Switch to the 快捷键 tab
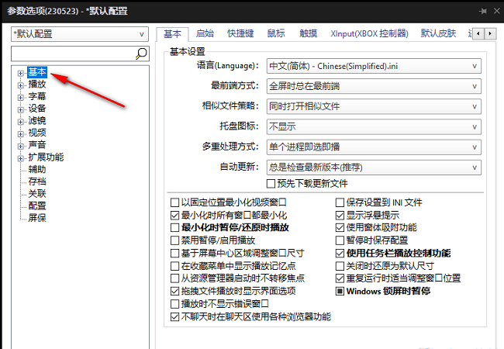 (240, 33)
